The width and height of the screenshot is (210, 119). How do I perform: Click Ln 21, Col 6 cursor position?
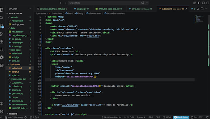[x=129, y=117]
